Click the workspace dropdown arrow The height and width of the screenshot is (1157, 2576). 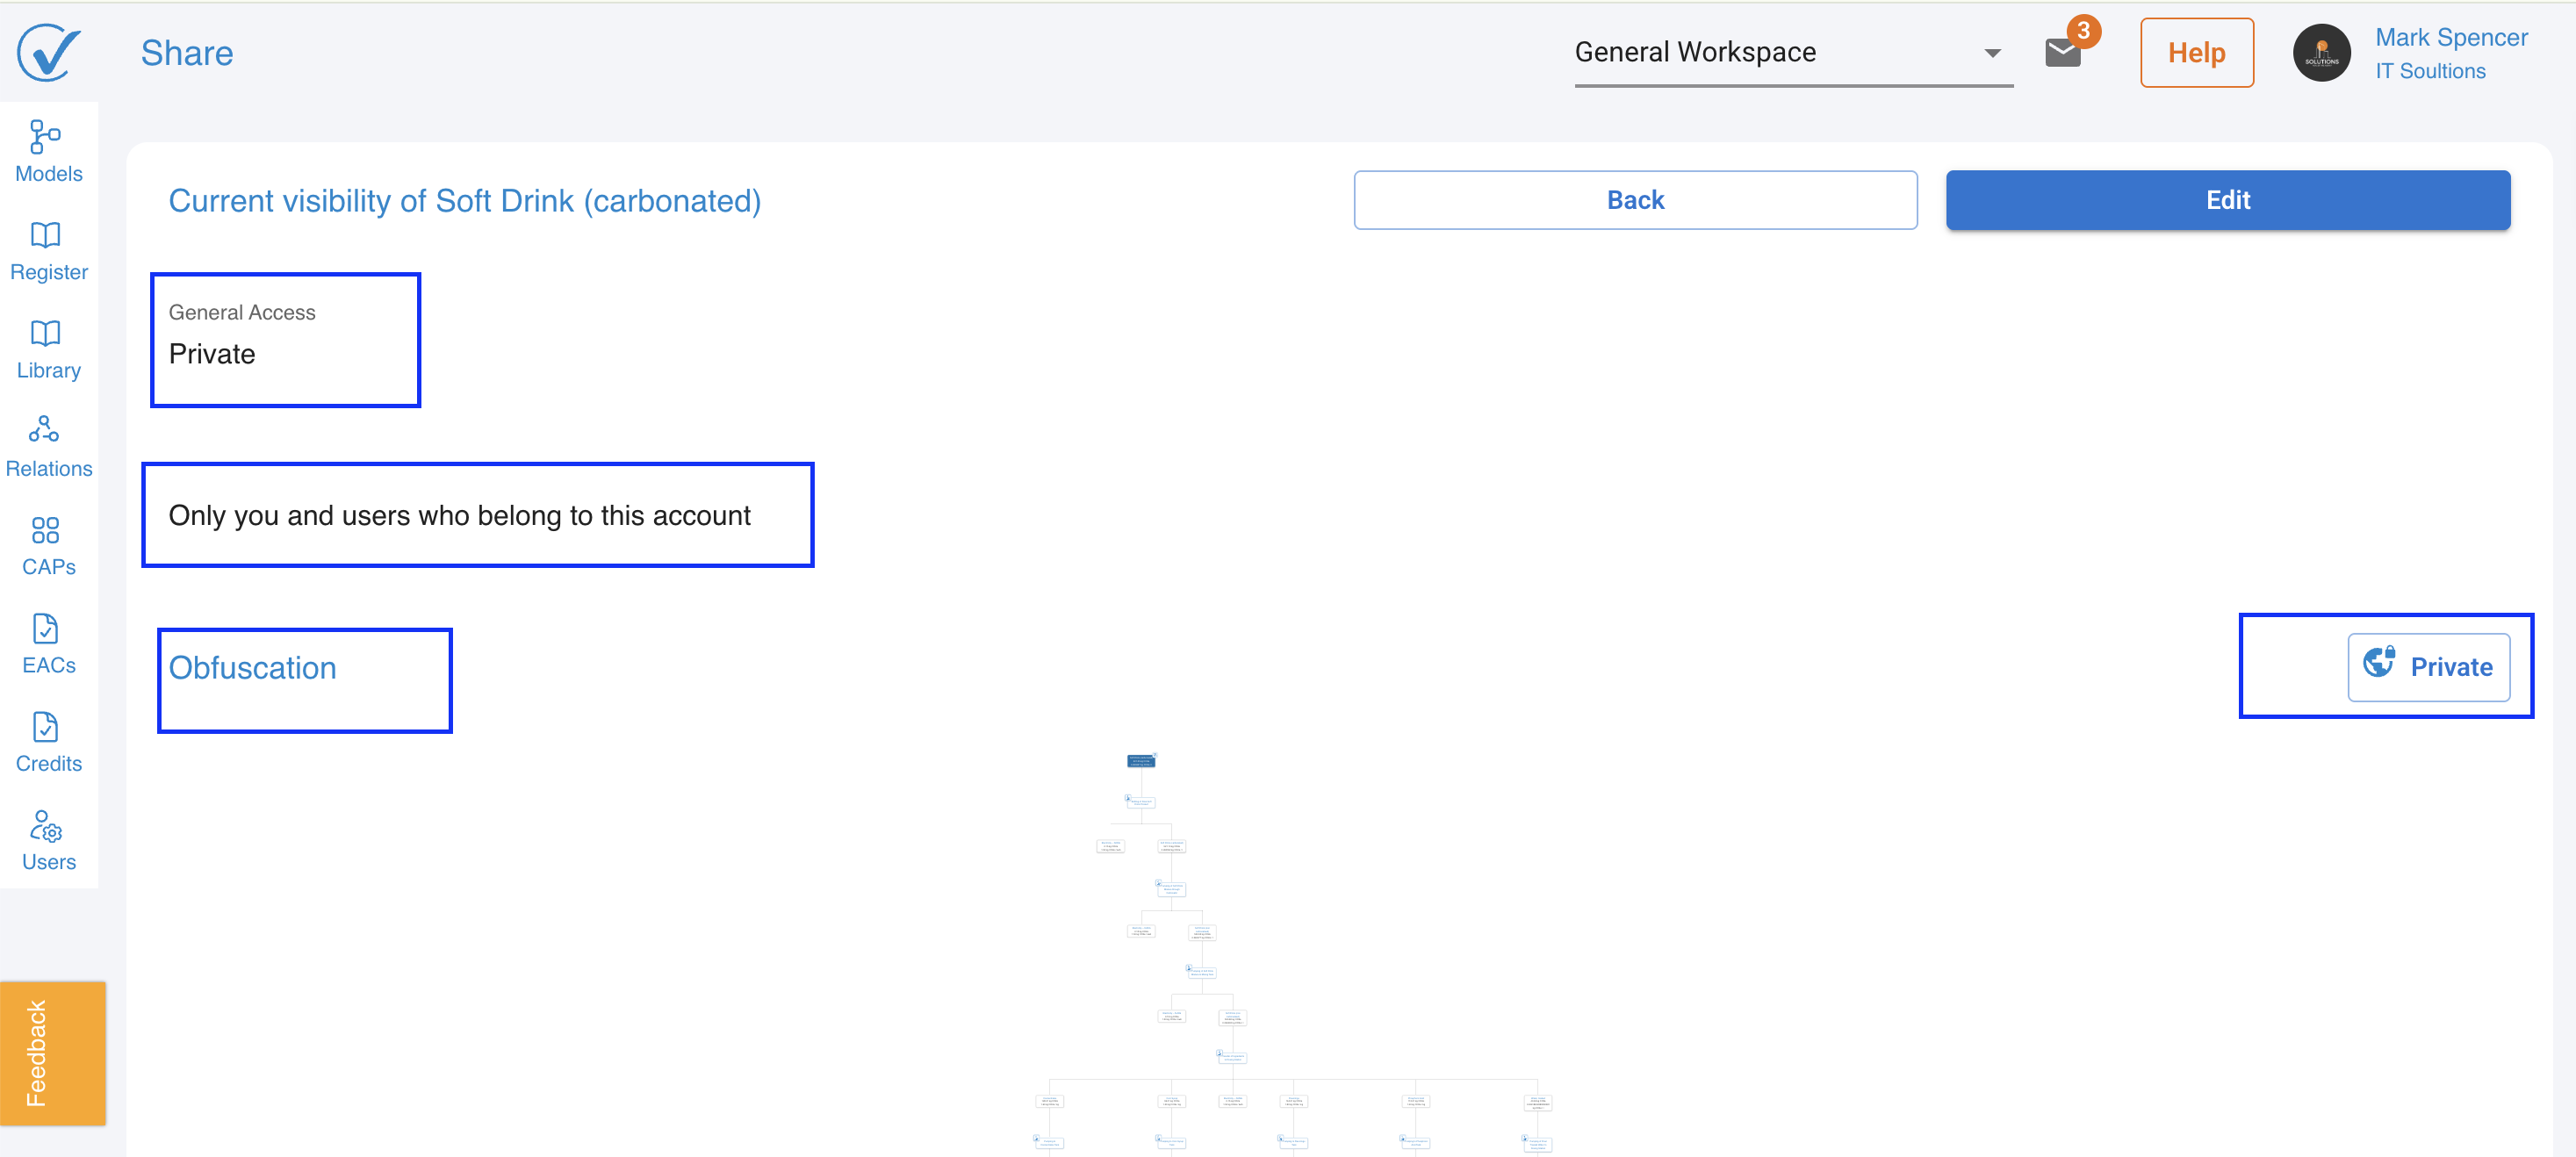click(x=1992, y=53)
